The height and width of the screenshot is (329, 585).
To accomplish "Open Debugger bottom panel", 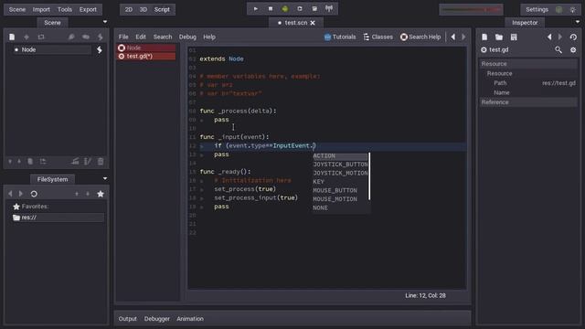I will [156, 319].
